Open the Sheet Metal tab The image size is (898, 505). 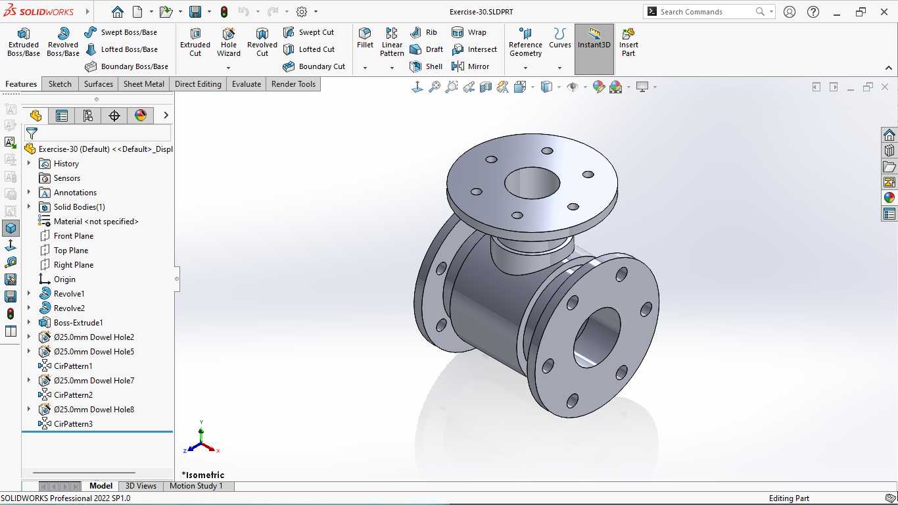point(144,84)
